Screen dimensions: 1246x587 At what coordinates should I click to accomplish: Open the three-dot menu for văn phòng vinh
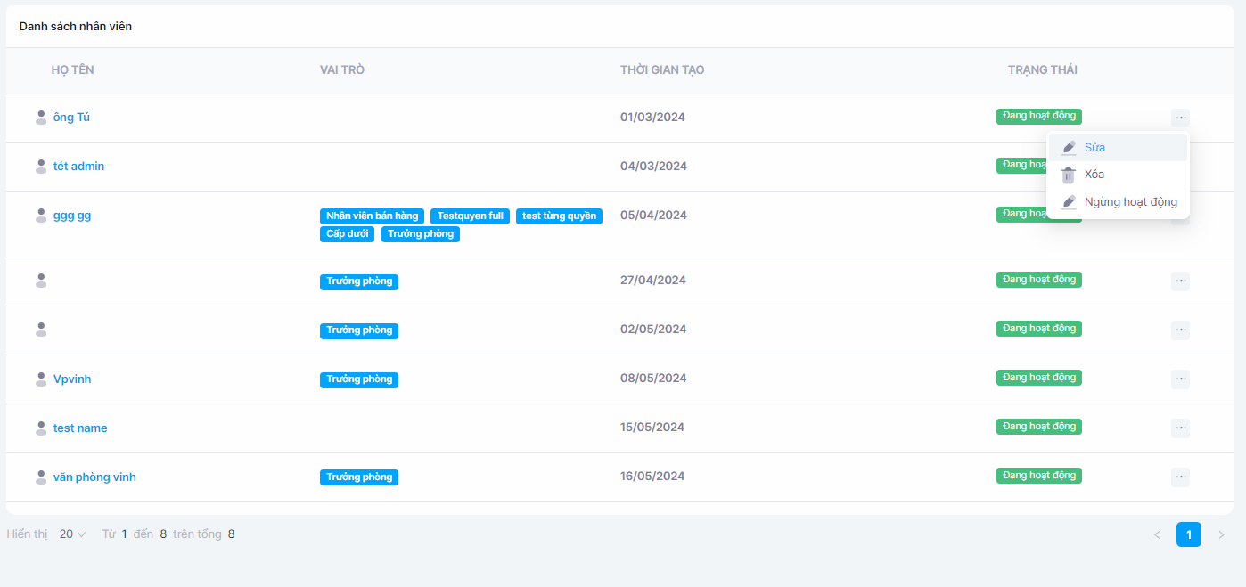point(1180,477)
